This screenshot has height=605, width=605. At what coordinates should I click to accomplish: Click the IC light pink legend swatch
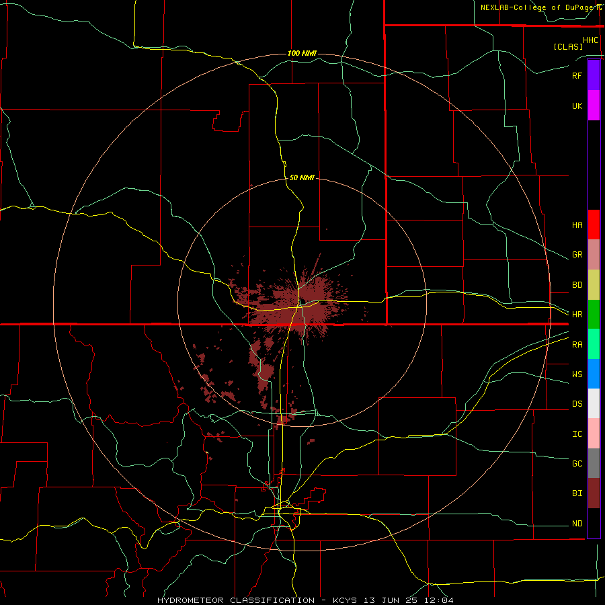[x=594, y=434]
